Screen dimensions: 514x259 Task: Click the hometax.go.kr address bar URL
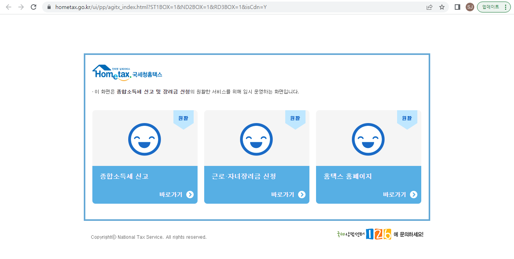pos(161,7)
